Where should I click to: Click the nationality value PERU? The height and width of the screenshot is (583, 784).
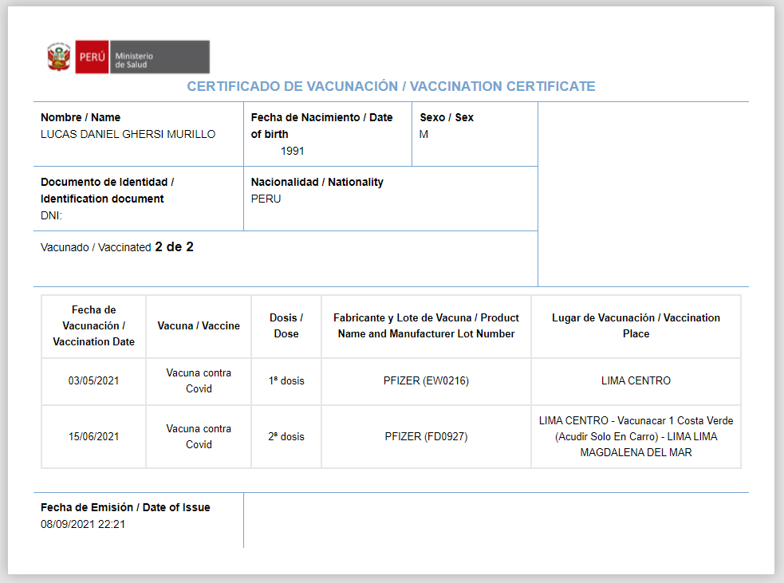pyautogui.click(x=266, y=199)
